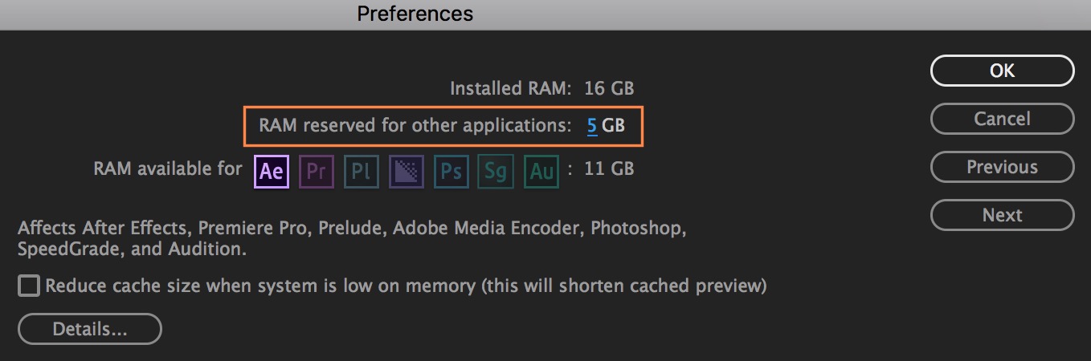Click the reserved RAM value 5

[x=592, y=126]
